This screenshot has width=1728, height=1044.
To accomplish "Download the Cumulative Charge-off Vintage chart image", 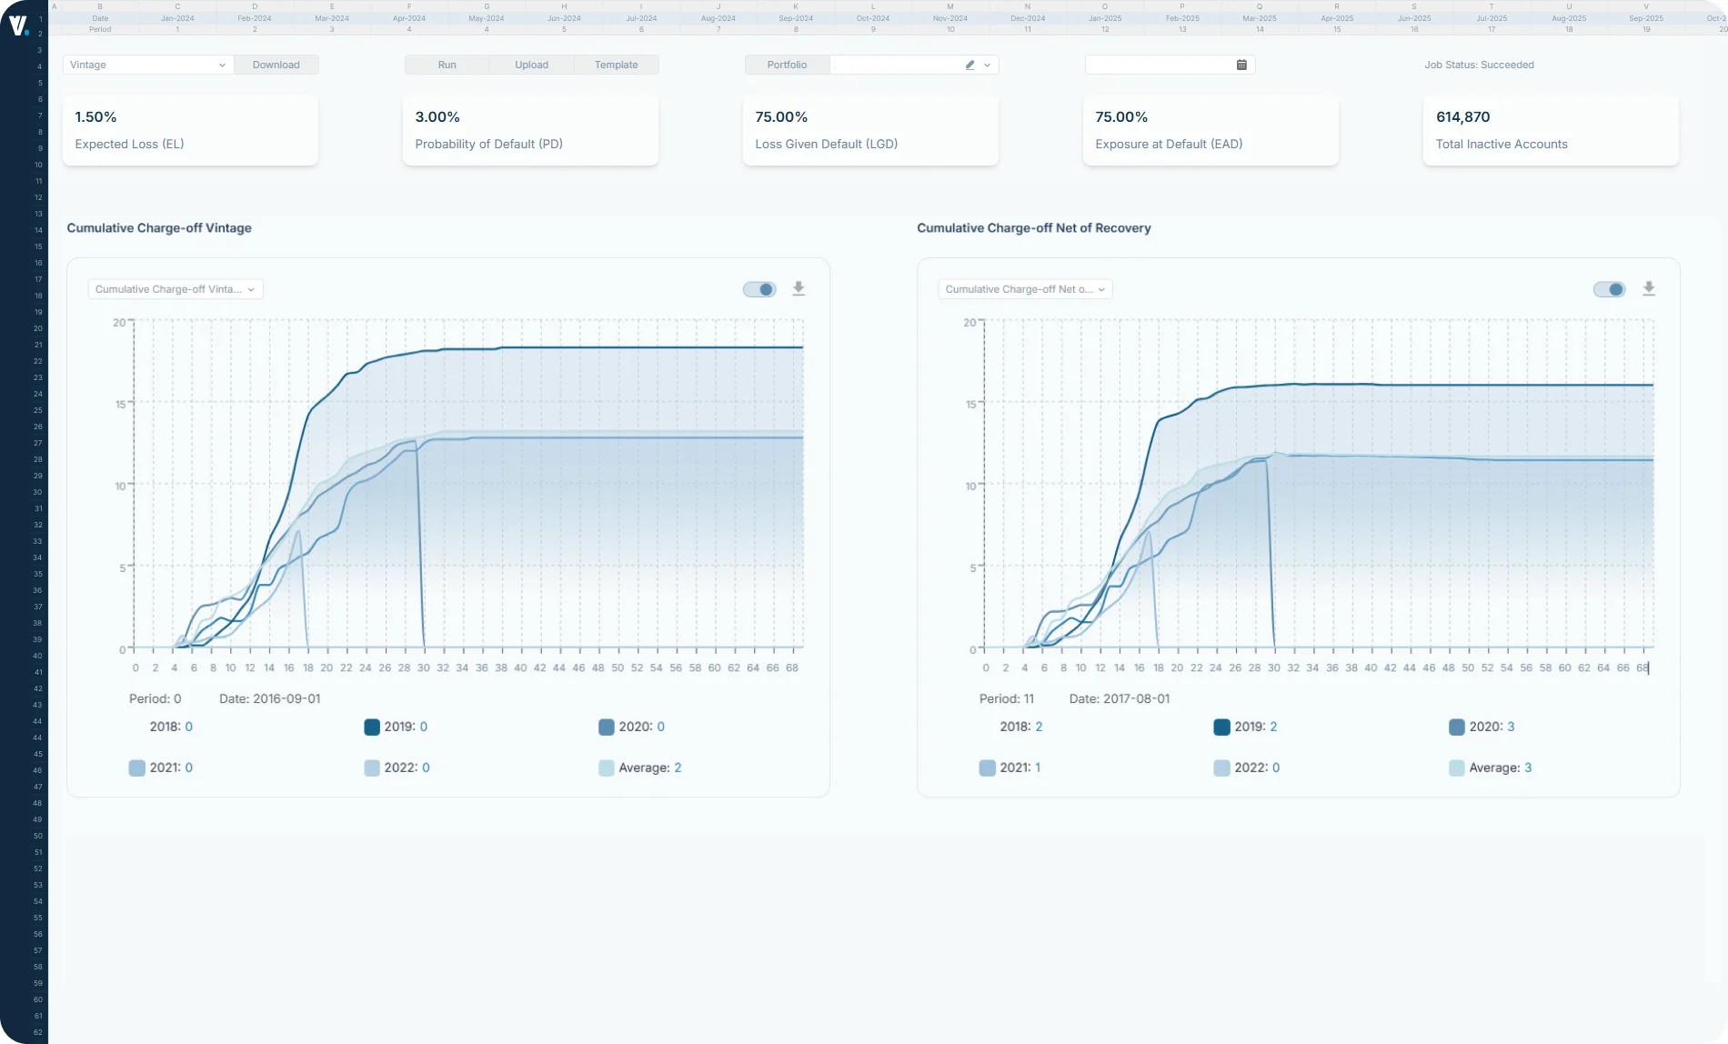I will point(799,288).
